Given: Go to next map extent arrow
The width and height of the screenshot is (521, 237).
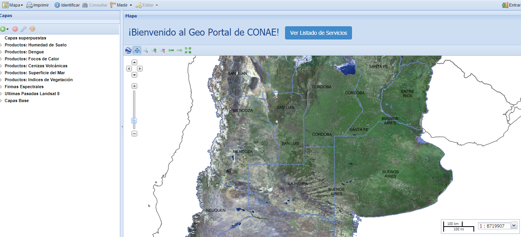Looking at the screenshot, I should click(x=179, y=50).
